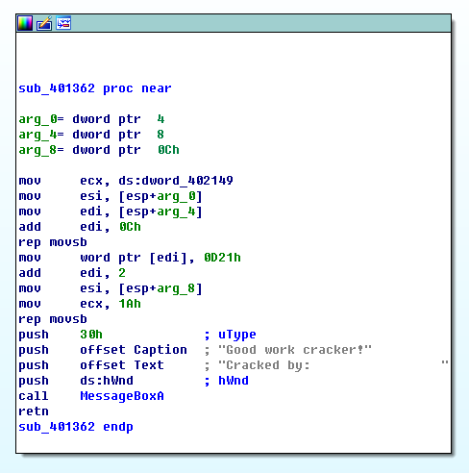
Task: Click the node color palette icon
Action: (x=25, y=23)
